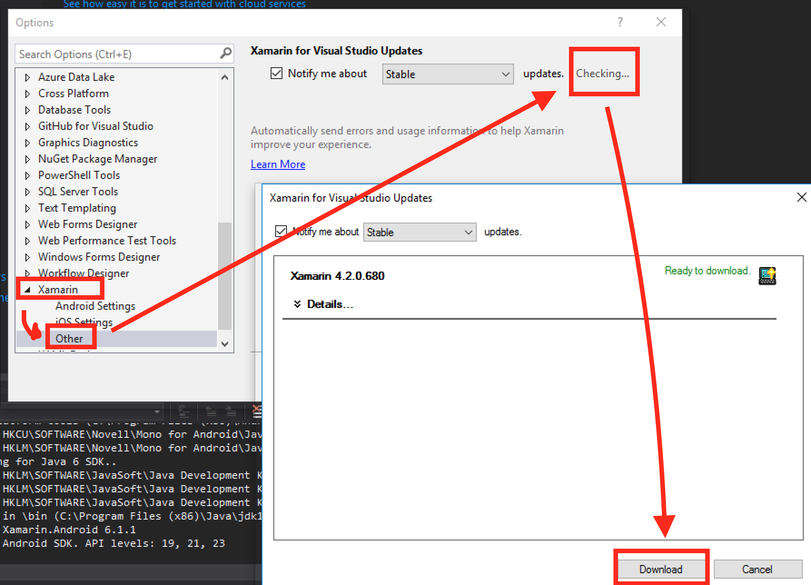811x585 pixels.
Task: Select GitHub for Visual Studio item
Action: point(96,126)
